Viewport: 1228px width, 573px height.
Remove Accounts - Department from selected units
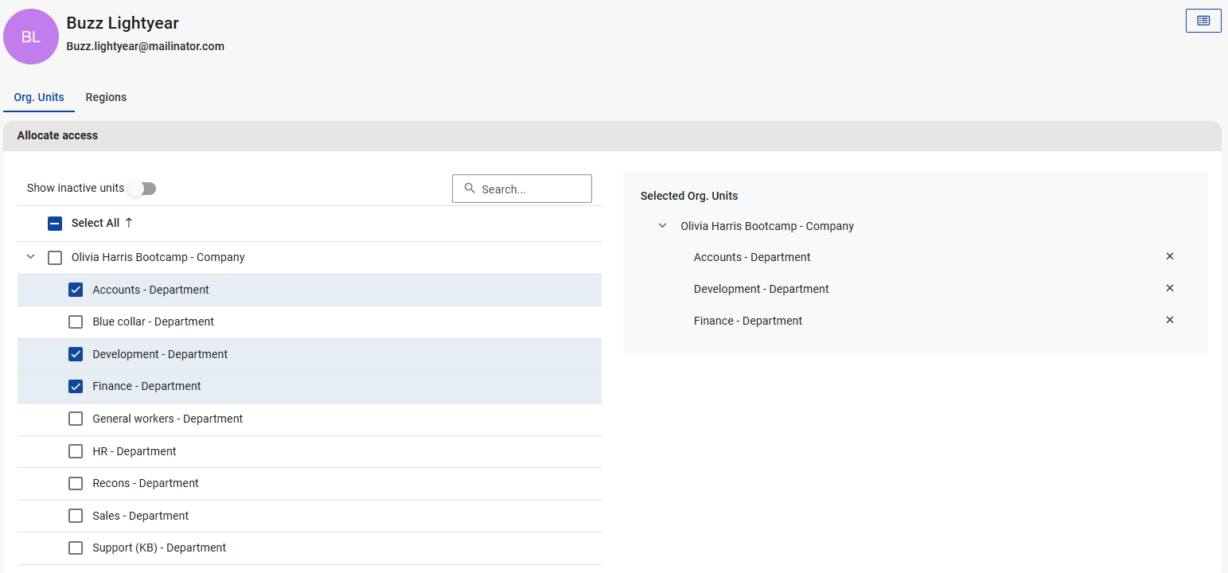tap(1169, 256)
